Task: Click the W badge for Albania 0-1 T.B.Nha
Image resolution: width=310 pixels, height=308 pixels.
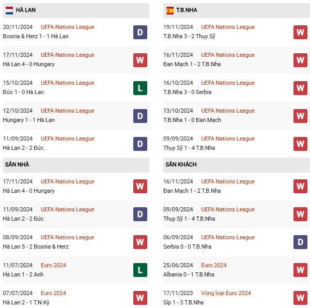Action: [300, 270]
